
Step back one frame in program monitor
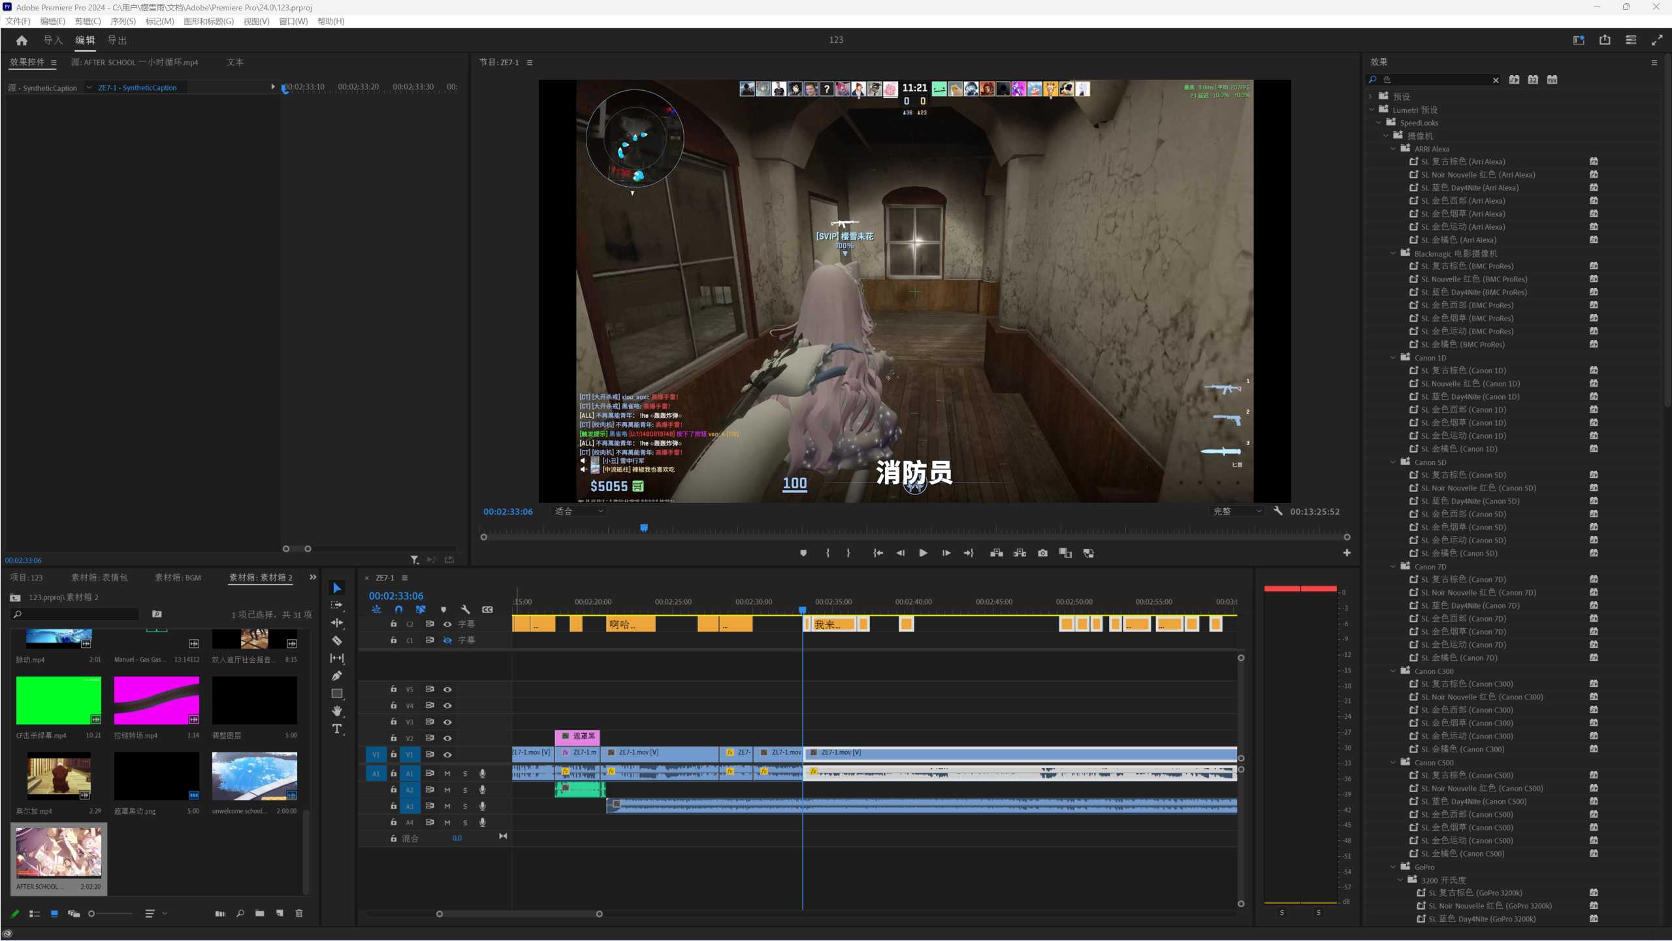pos(901,553)
